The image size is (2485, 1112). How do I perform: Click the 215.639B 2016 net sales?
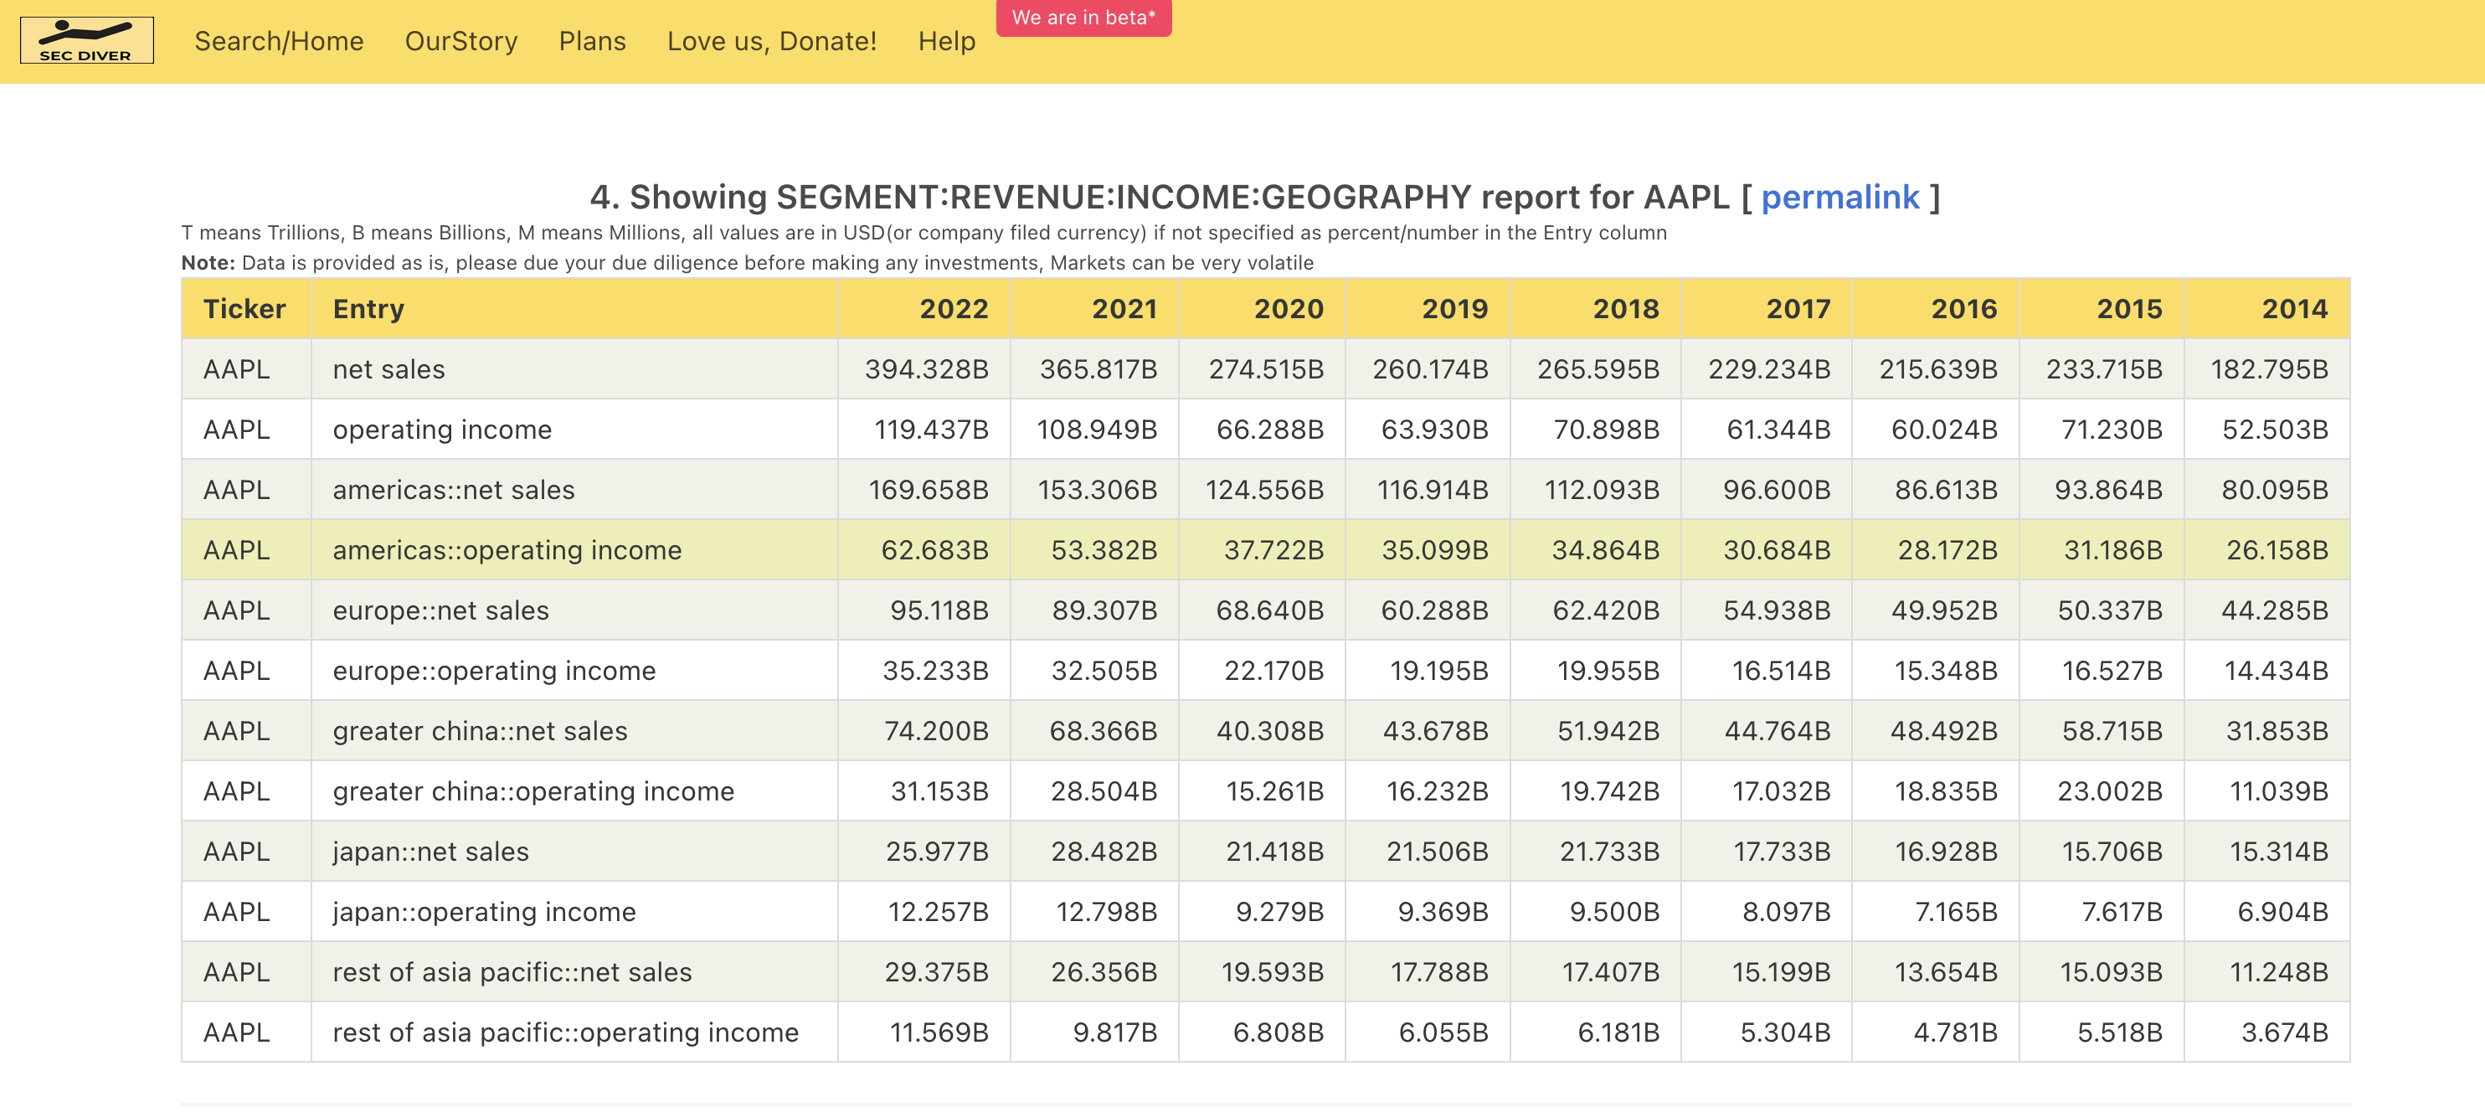coord(1937,369)
